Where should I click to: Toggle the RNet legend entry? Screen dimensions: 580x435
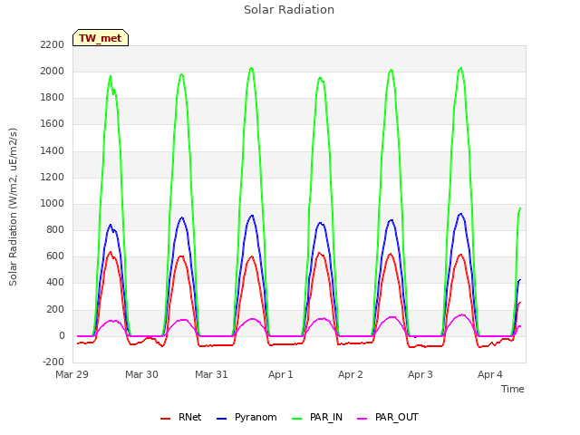(181, 417)
